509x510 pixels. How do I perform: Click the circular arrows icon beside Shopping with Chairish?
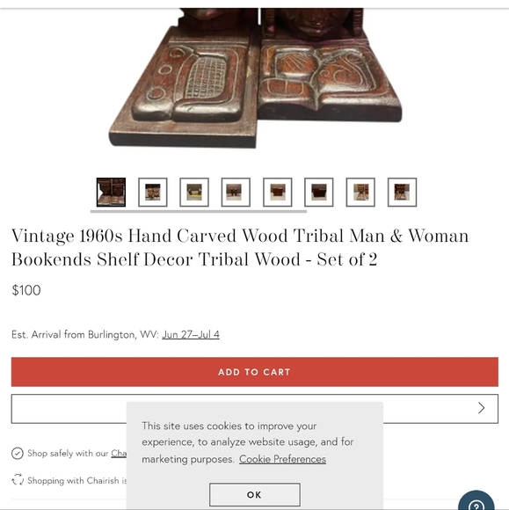point(18,480)
